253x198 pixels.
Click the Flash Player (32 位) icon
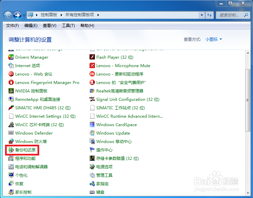[92, 57]
